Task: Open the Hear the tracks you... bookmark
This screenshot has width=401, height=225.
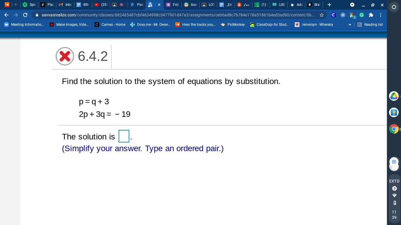Action: click(196, 25)
